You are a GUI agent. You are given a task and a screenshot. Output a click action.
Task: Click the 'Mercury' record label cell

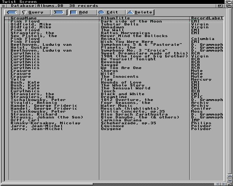click(x=201, y=80)
